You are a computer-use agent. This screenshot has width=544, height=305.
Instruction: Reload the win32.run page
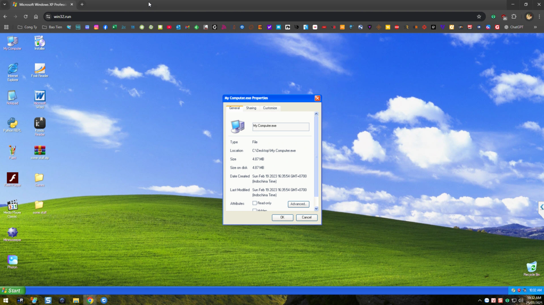(26, 17)
